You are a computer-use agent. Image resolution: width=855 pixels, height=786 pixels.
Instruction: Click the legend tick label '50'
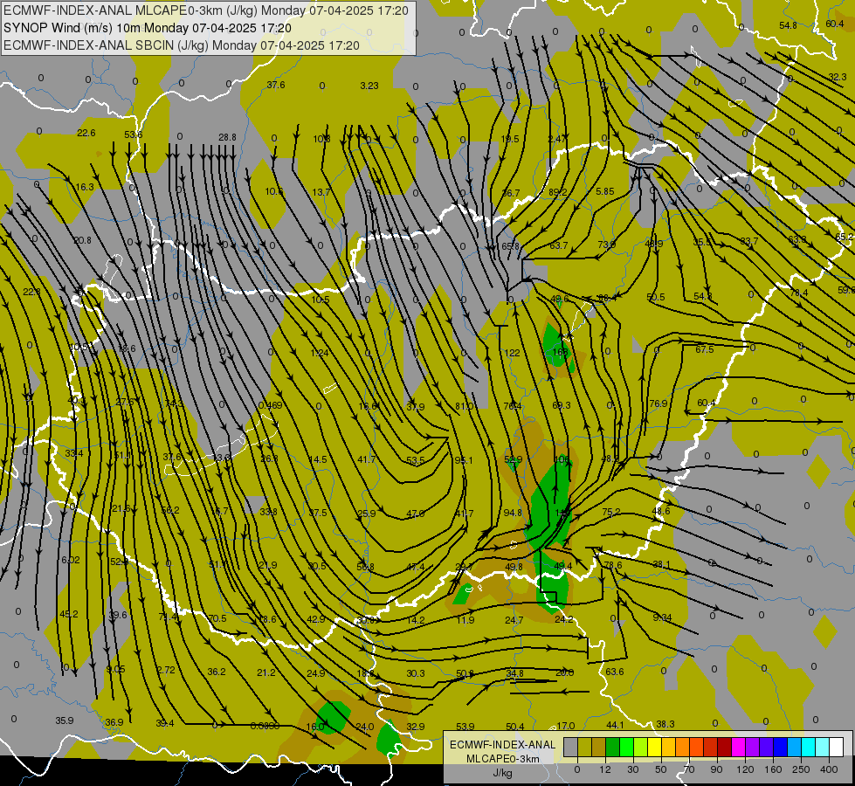point(661,769)
